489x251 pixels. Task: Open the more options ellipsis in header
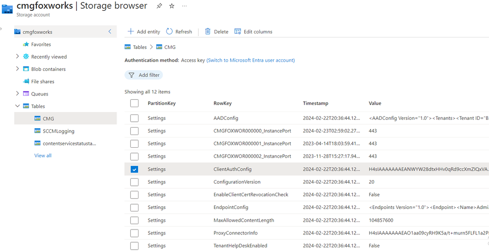pos(185,6)
